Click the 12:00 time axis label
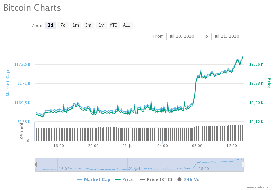Screen dimensions: 277x190 pyautogui.click(x=232, y=146)
